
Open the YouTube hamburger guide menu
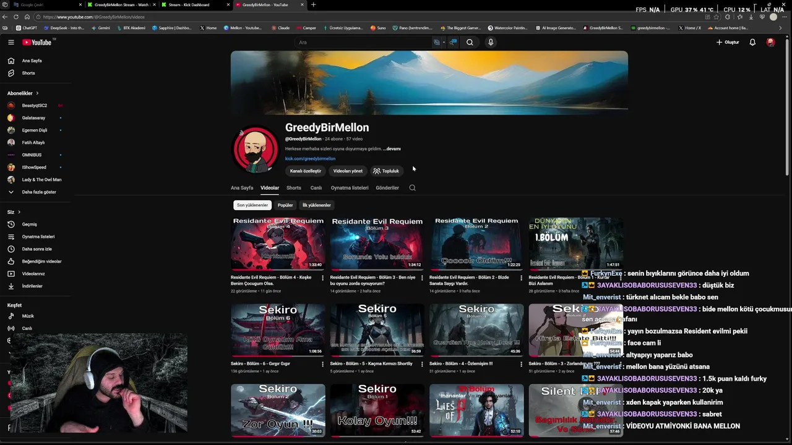11,42
